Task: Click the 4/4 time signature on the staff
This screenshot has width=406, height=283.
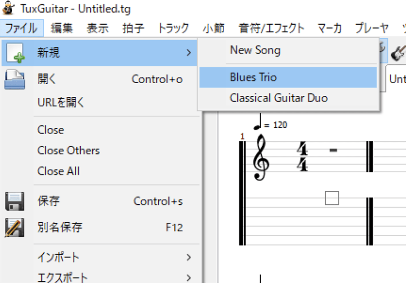Action: (x=302, y=157)
